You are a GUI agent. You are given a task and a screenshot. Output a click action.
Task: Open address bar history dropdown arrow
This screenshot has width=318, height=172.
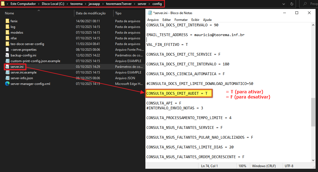click(283, 4)
